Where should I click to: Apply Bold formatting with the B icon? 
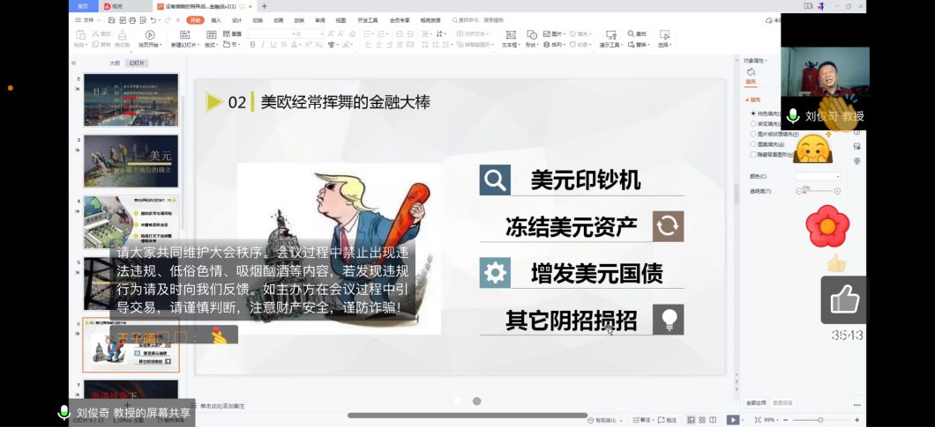[x=252, y=45]
